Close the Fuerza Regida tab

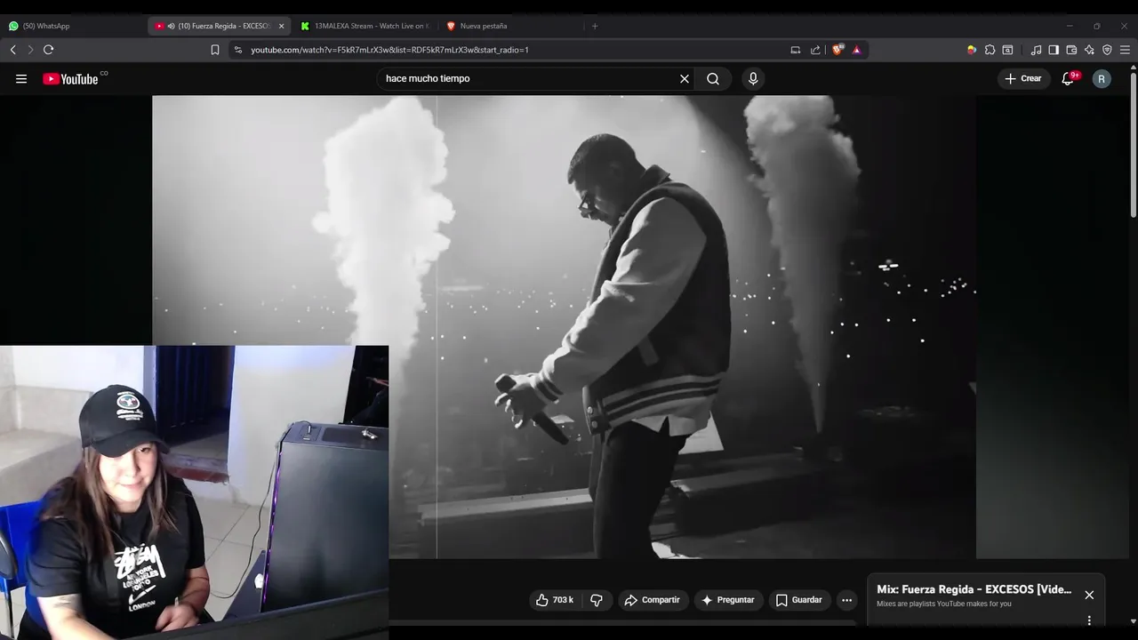(x=281, y=26)
